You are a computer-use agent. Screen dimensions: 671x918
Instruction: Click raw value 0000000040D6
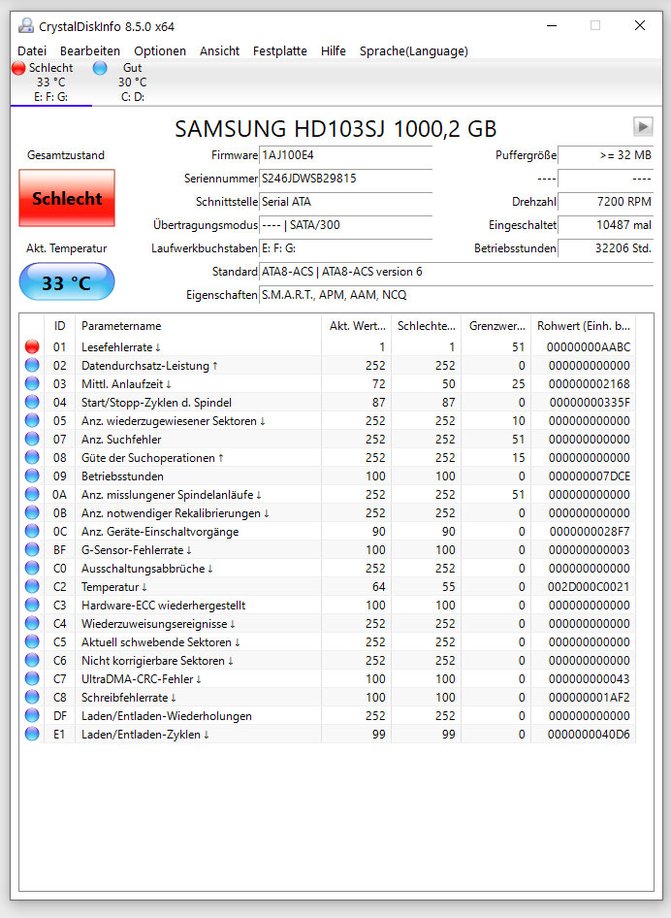click(x=589, y=735)
